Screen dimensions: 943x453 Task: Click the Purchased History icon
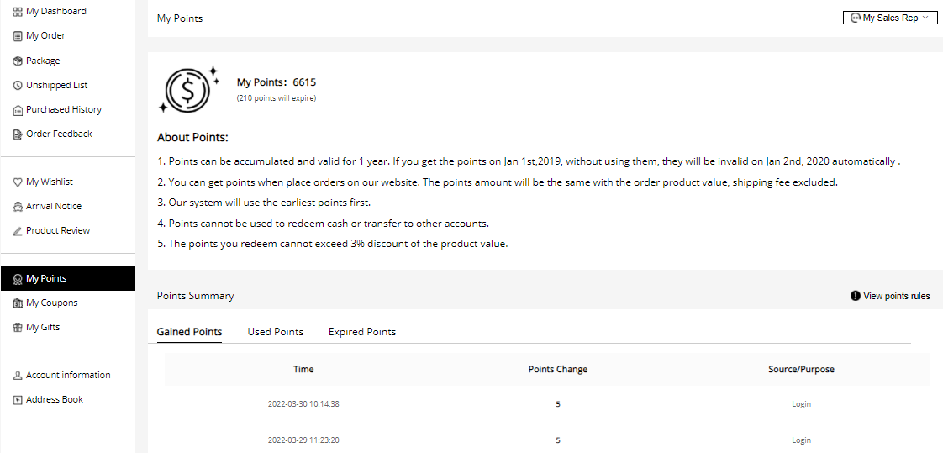18,110
